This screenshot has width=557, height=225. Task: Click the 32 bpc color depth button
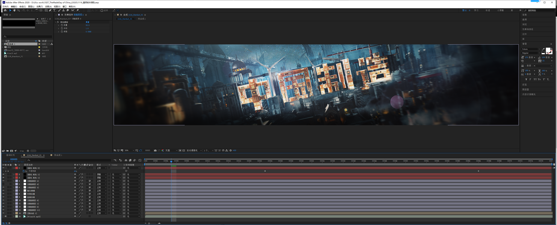[22, 151]
